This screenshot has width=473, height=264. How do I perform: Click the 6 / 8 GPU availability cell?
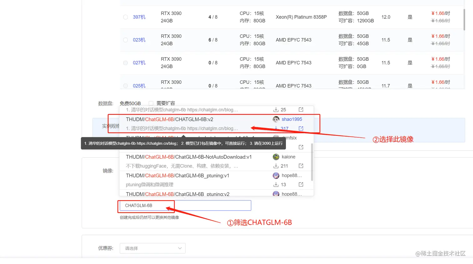(213, 40)
